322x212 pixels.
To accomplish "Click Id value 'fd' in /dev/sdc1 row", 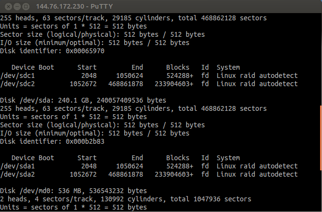I will click(x=205, y=76).
